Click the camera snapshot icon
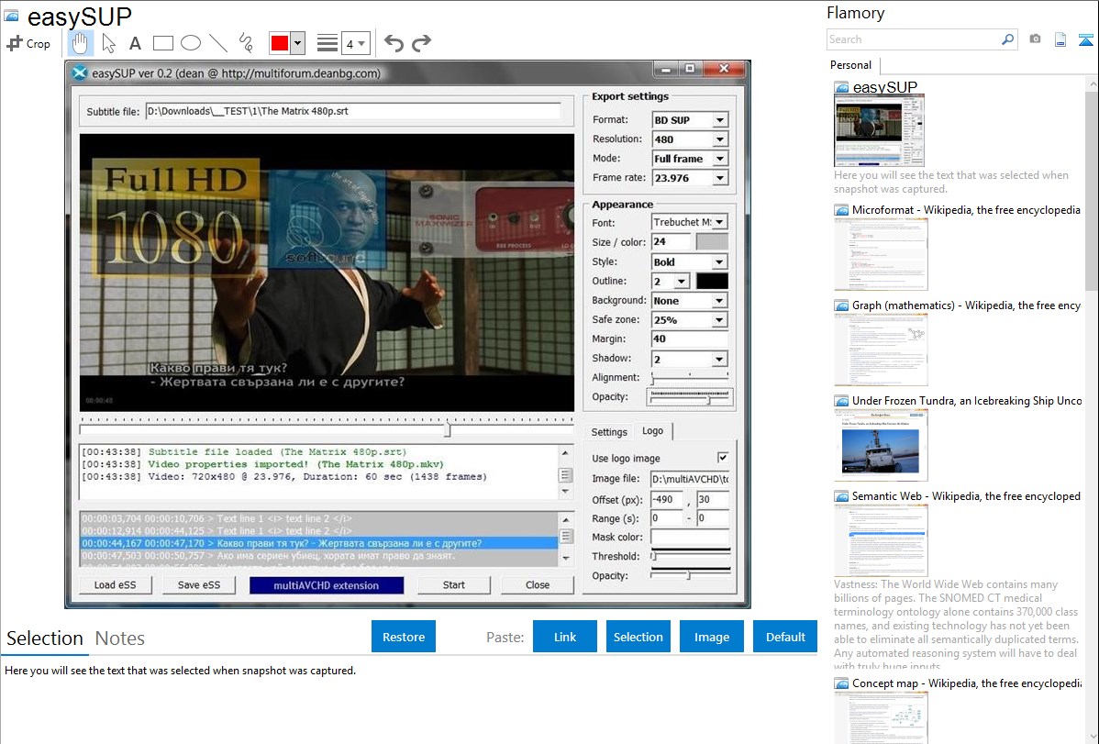Screen dimensions: 1099x744 [x=1035, y=39]
